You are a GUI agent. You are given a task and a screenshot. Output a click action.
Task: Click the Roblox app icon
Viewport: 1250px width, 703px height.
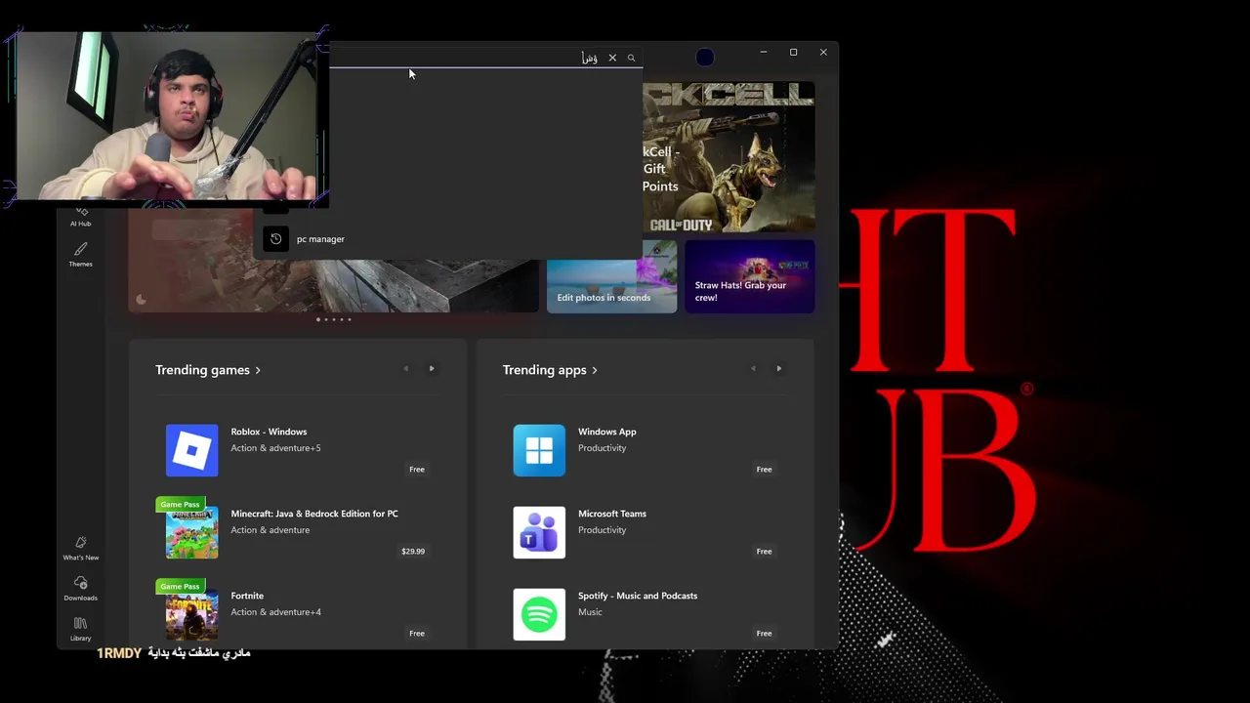click(x=191, y=450)
